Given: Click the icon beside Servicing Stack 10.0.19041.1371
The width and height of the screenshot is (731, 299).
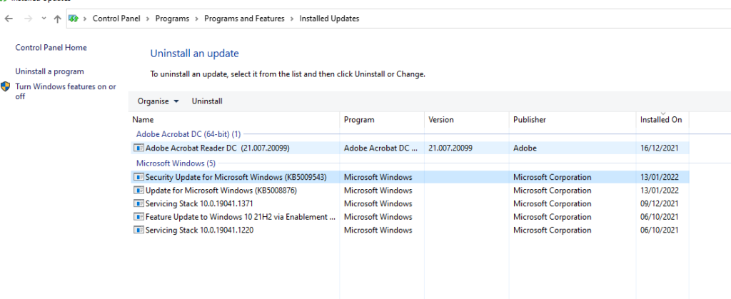Looking at the screenshot, I should click(x=138, y=203).
